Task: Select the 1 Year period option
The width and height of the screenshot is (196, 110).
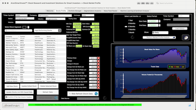Action: (130, 20)
